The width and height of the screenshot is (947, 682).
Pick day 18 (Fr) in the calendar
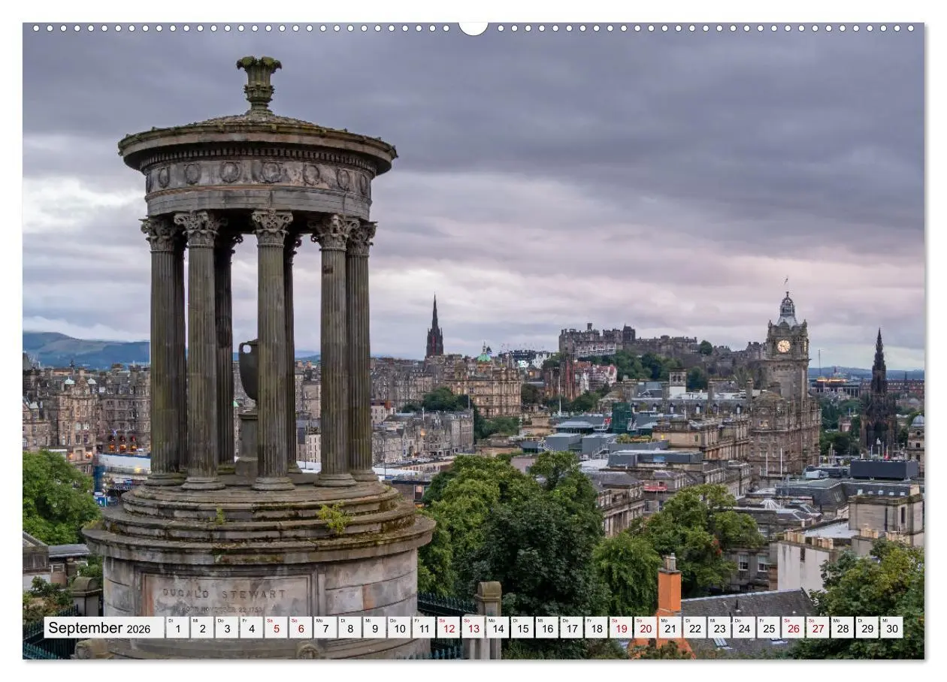(596, 628)
